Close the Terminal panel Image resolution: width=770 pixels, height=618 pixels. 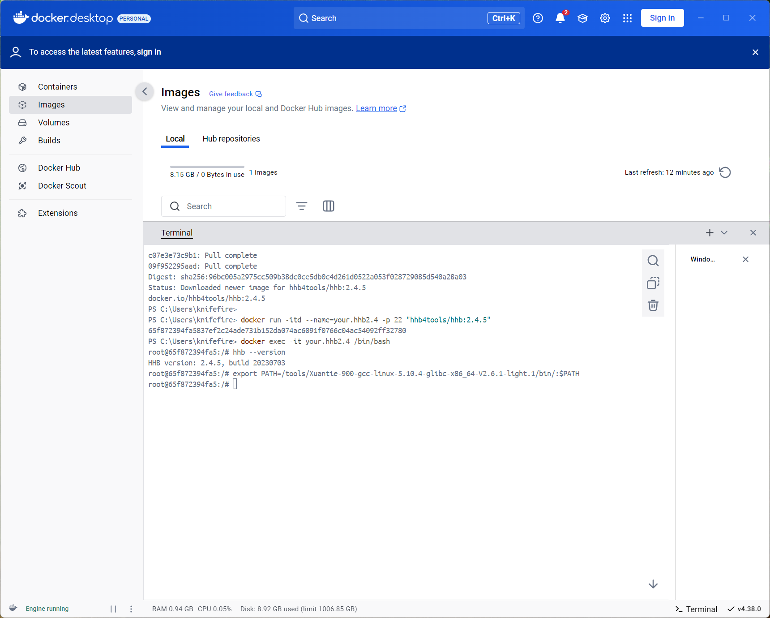(x=753, y=233)
